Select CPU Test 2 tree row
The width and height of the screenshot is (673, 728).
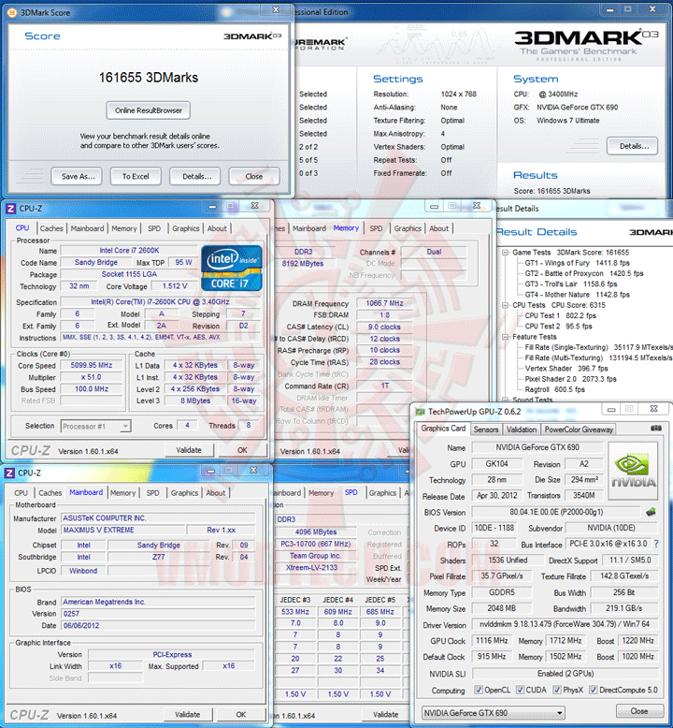click(x=558, y=327)
